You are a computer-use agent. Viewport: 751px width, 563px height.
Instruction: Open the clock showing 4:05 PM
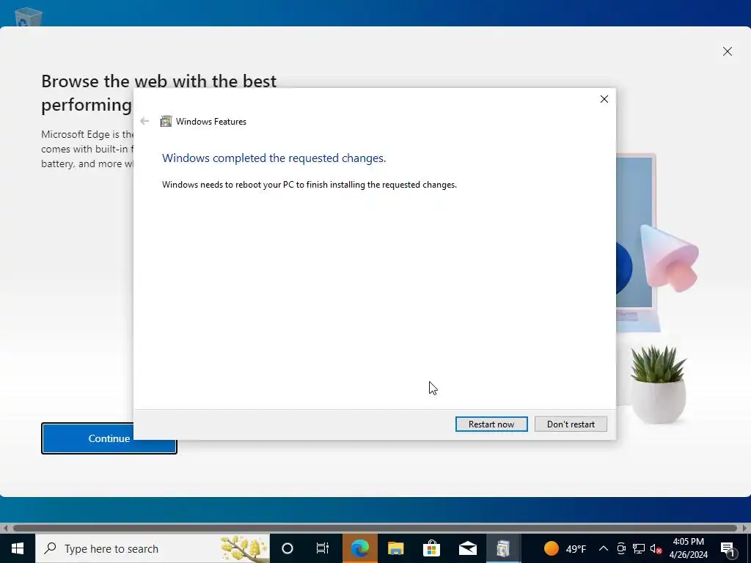click(688, 548)
